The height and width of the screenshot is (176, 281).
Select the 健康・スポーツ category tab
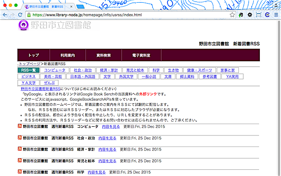pos(199,70)
